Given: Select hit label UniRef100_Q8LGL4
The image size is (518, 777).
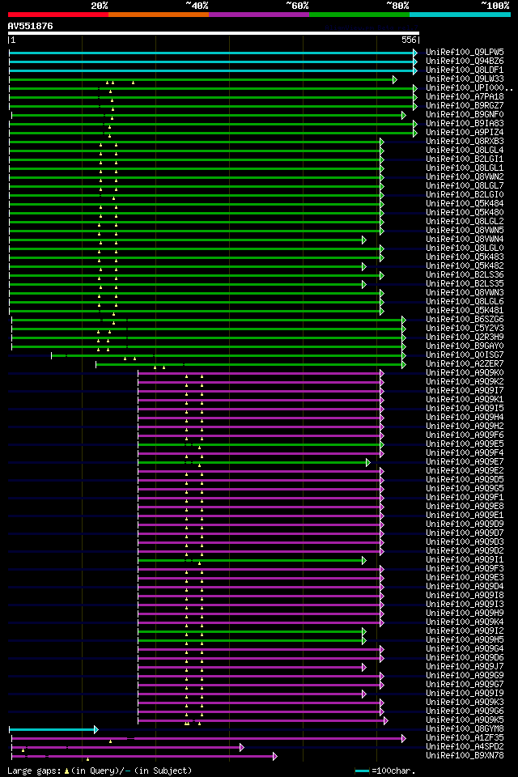Looking at the screenshot, I should [465, 151].
